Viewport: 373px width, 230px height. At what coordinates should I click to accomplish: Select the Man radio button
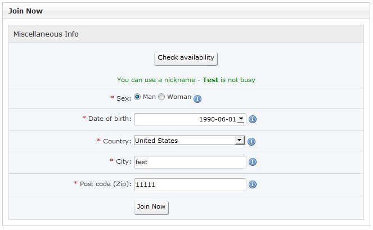137,97
